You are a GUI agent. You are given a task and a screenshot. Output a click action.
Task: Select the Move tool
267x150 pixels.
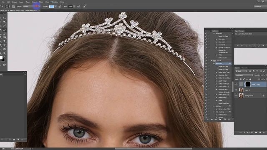(x=5, y=18)
